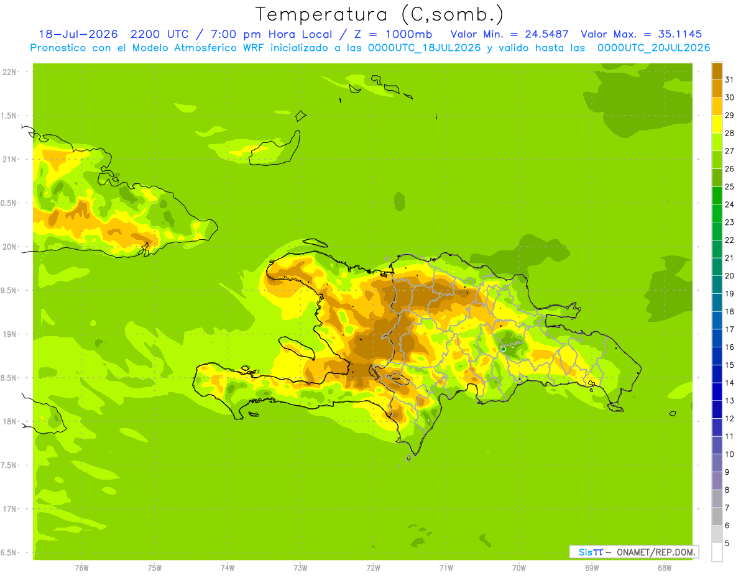Image resolution: width=746 pixels, height=576 pixels.
Task: Click the "74W" longitude label
Action: 228,568
